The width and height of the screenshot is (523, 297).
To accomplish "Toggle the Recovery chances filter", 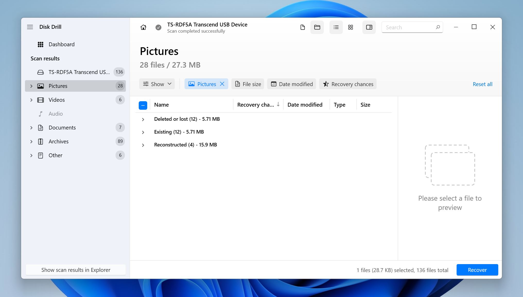I will 347,84.
